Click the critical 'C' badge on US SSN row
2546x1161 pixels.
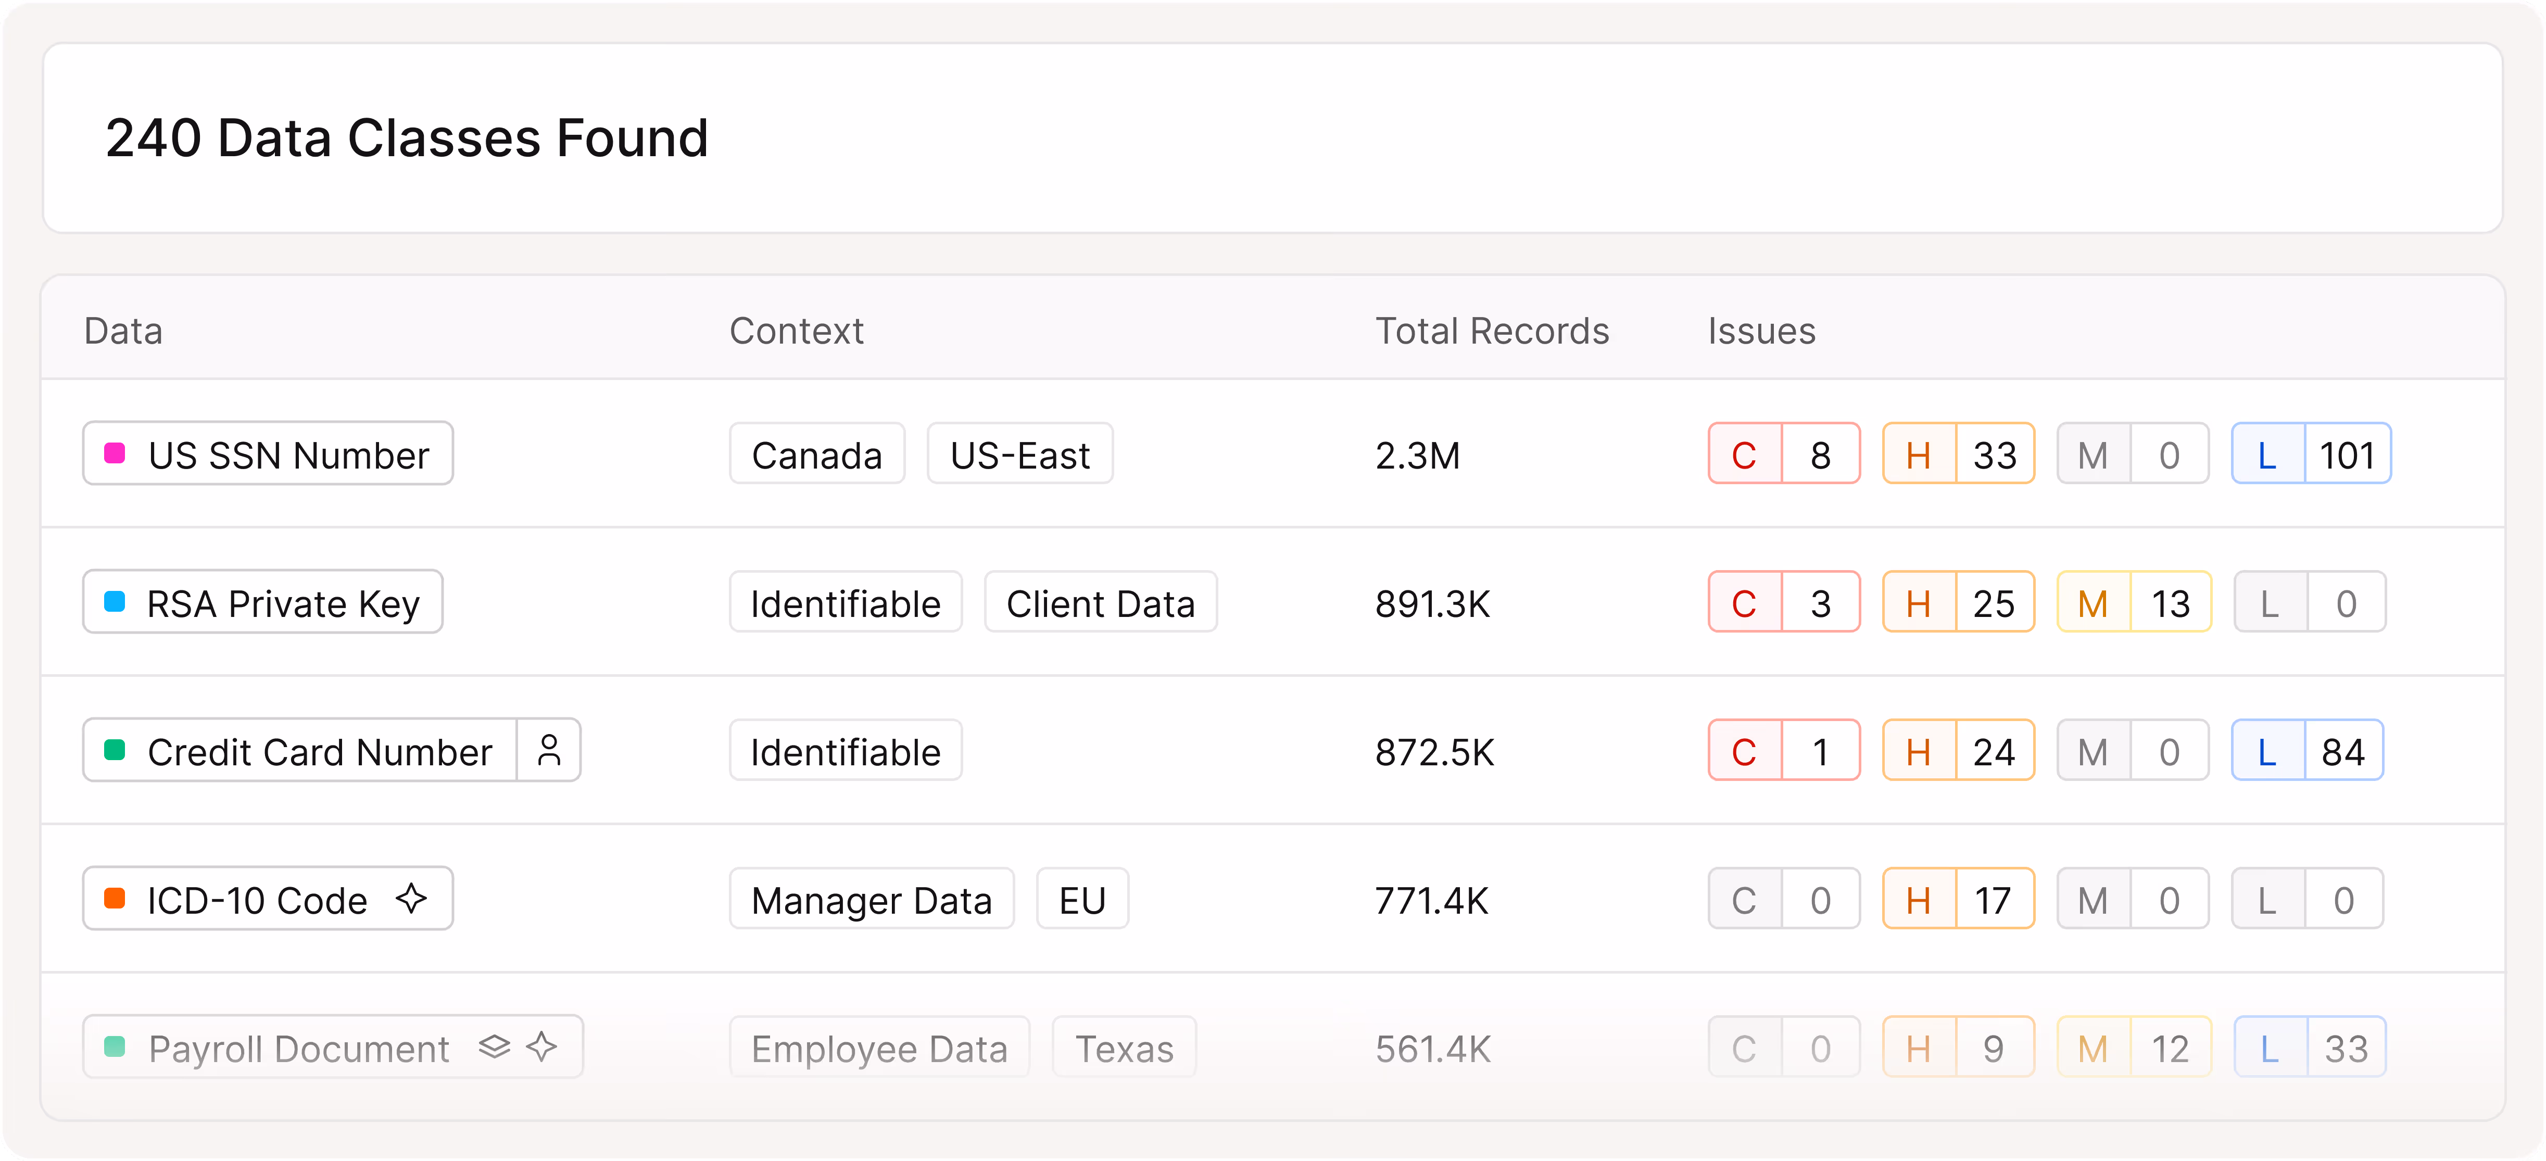(x=1784, y=453)
